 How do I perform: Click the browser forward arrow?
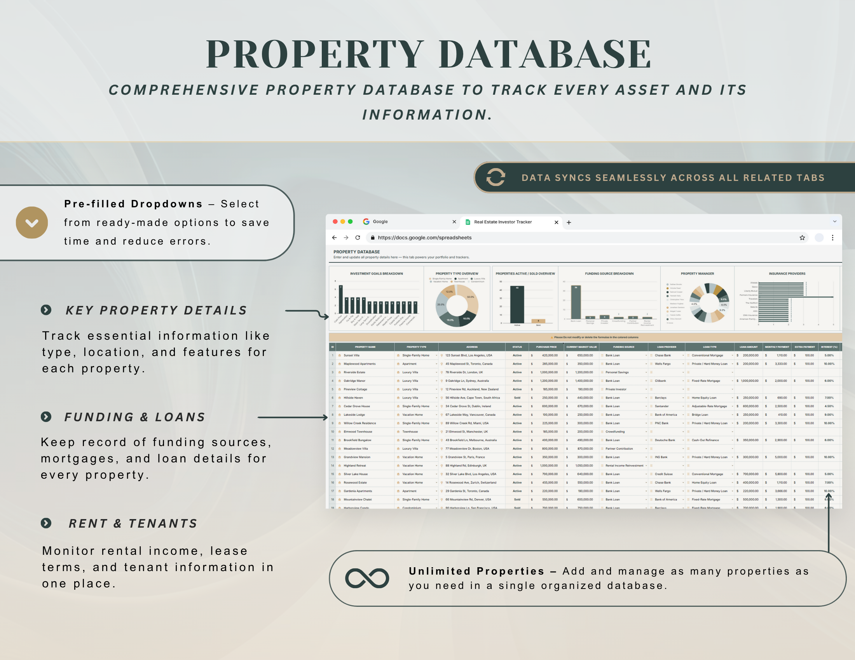click(345, 237)
